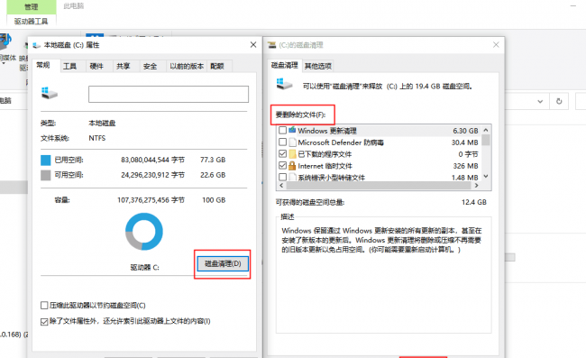Click the NTFS file system value

97,138
